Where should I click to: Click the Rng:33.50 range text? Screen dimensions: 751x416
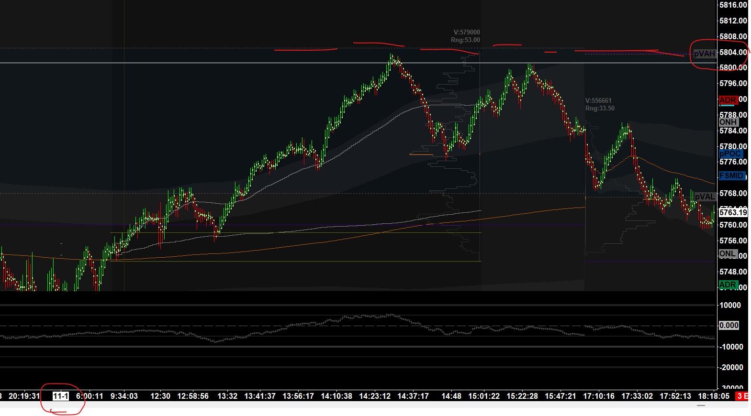click(x=600, y=108)
